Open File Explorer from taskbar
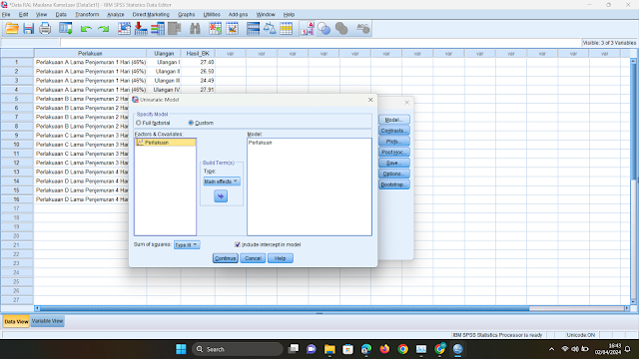 tap(329, 349)
